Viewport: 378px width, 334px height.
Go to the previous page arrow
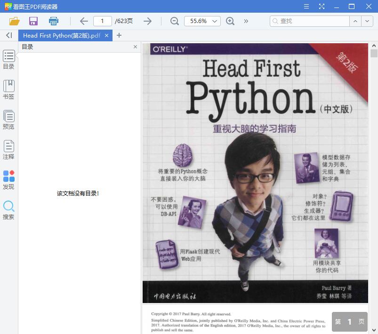coord(84,21)
